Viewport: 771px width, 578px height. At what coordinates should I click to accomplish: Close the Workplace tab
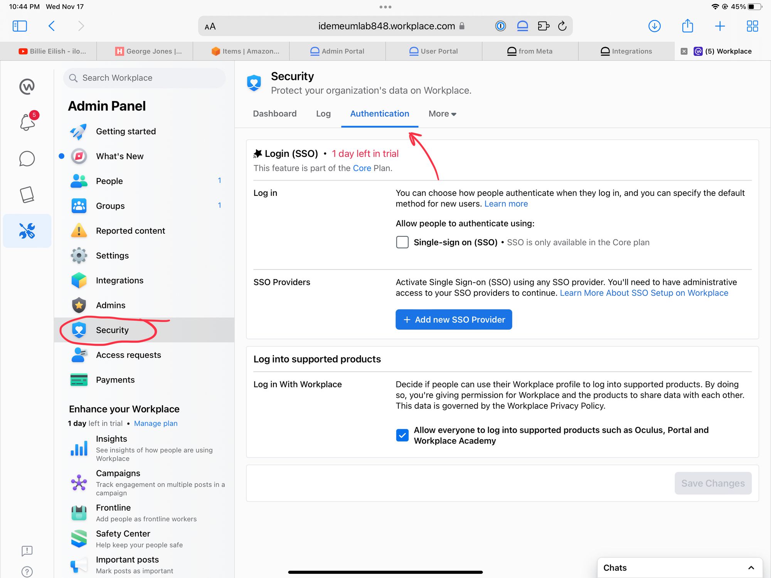coord(684,51)
